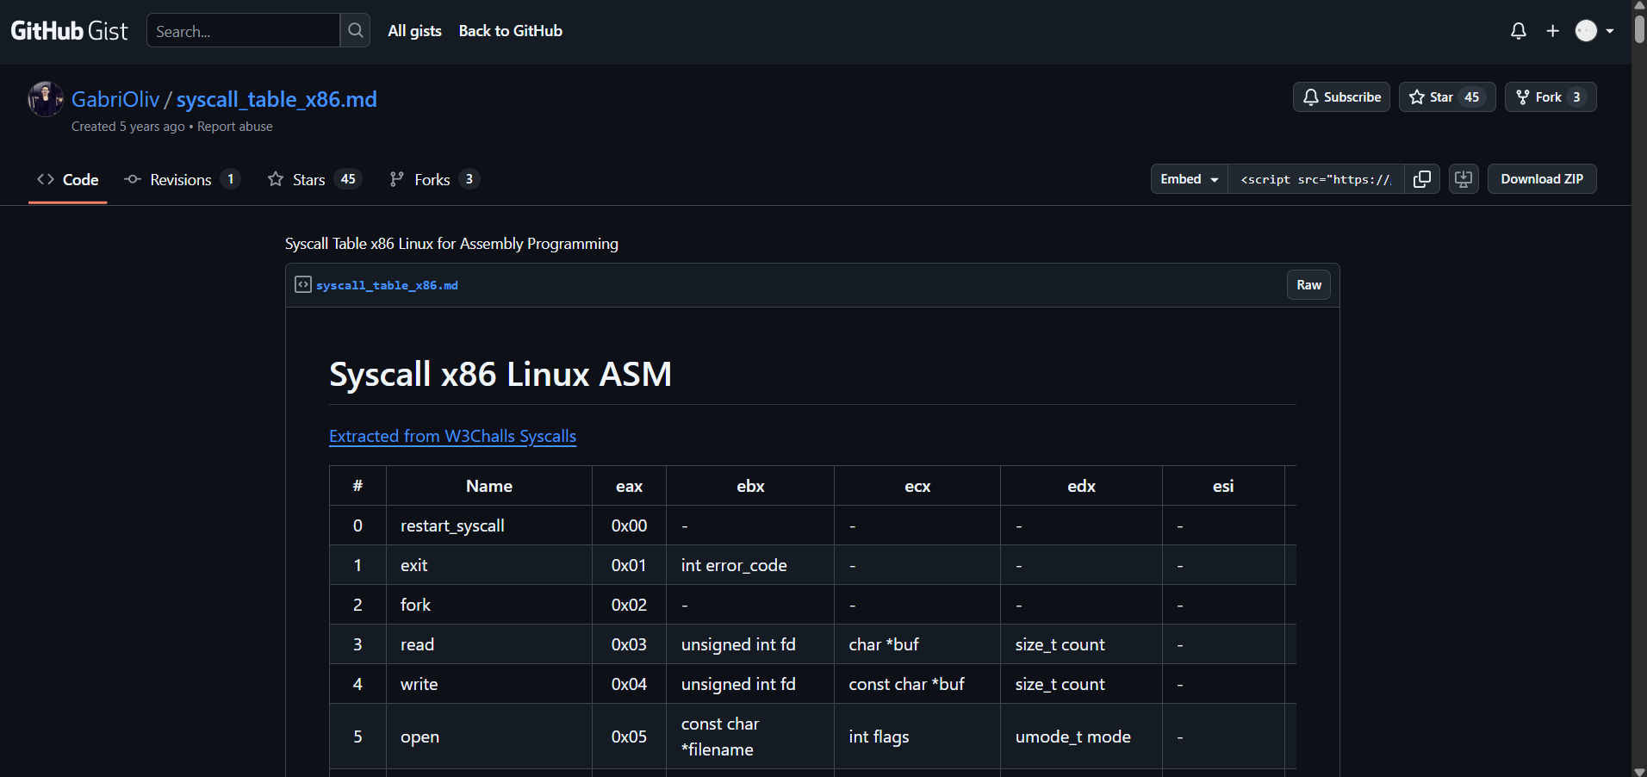Open the Stars tab
The width and height of the screenshot is (1647, 777).
coord(308,179)
